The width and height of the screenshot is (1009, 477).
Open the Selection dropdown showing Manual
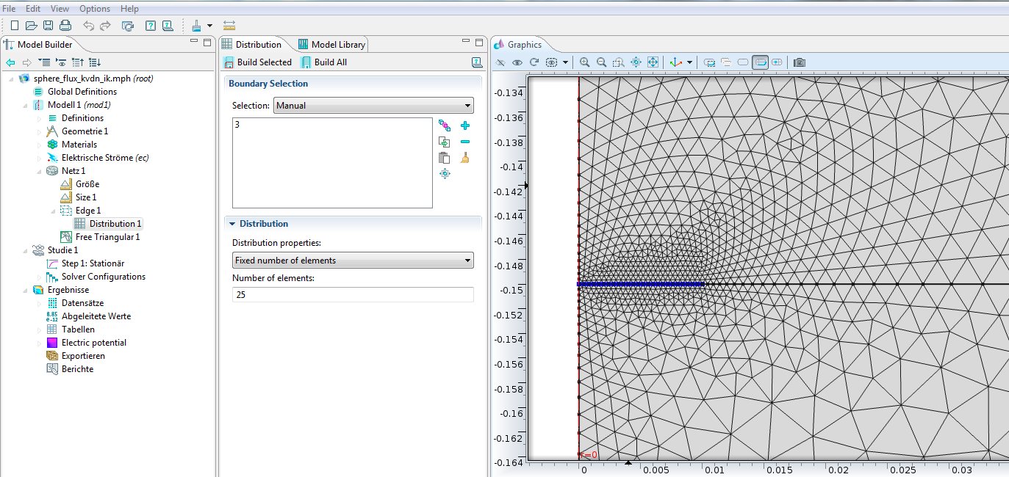pos(373,106)
